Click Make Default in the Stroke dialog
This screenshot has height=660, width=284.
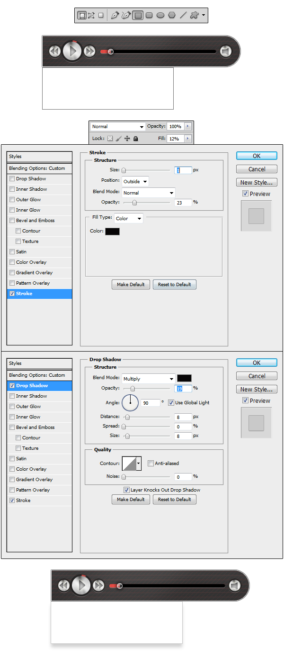pos(131,284)
